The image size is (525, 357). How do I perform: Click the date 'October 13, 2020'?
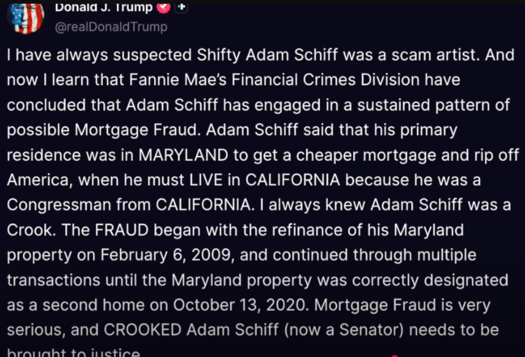pos(239,305)
